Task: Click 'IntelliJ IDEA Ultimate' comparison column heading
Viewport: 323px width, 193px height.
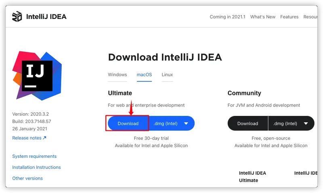Action: (x=252, y=177)
